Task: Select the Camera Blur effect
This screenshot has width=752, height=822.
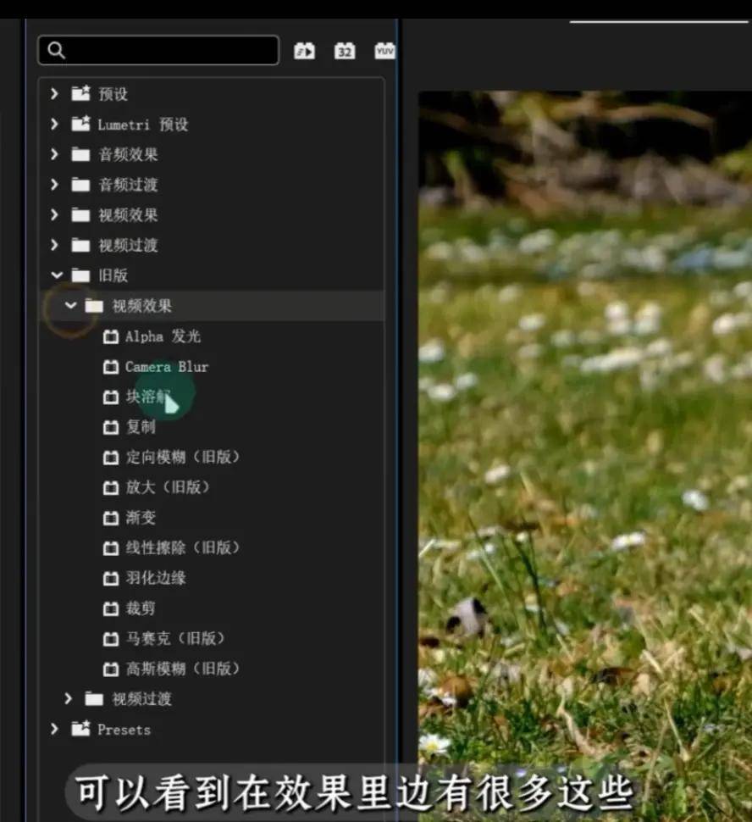Action: click(166, 367)
